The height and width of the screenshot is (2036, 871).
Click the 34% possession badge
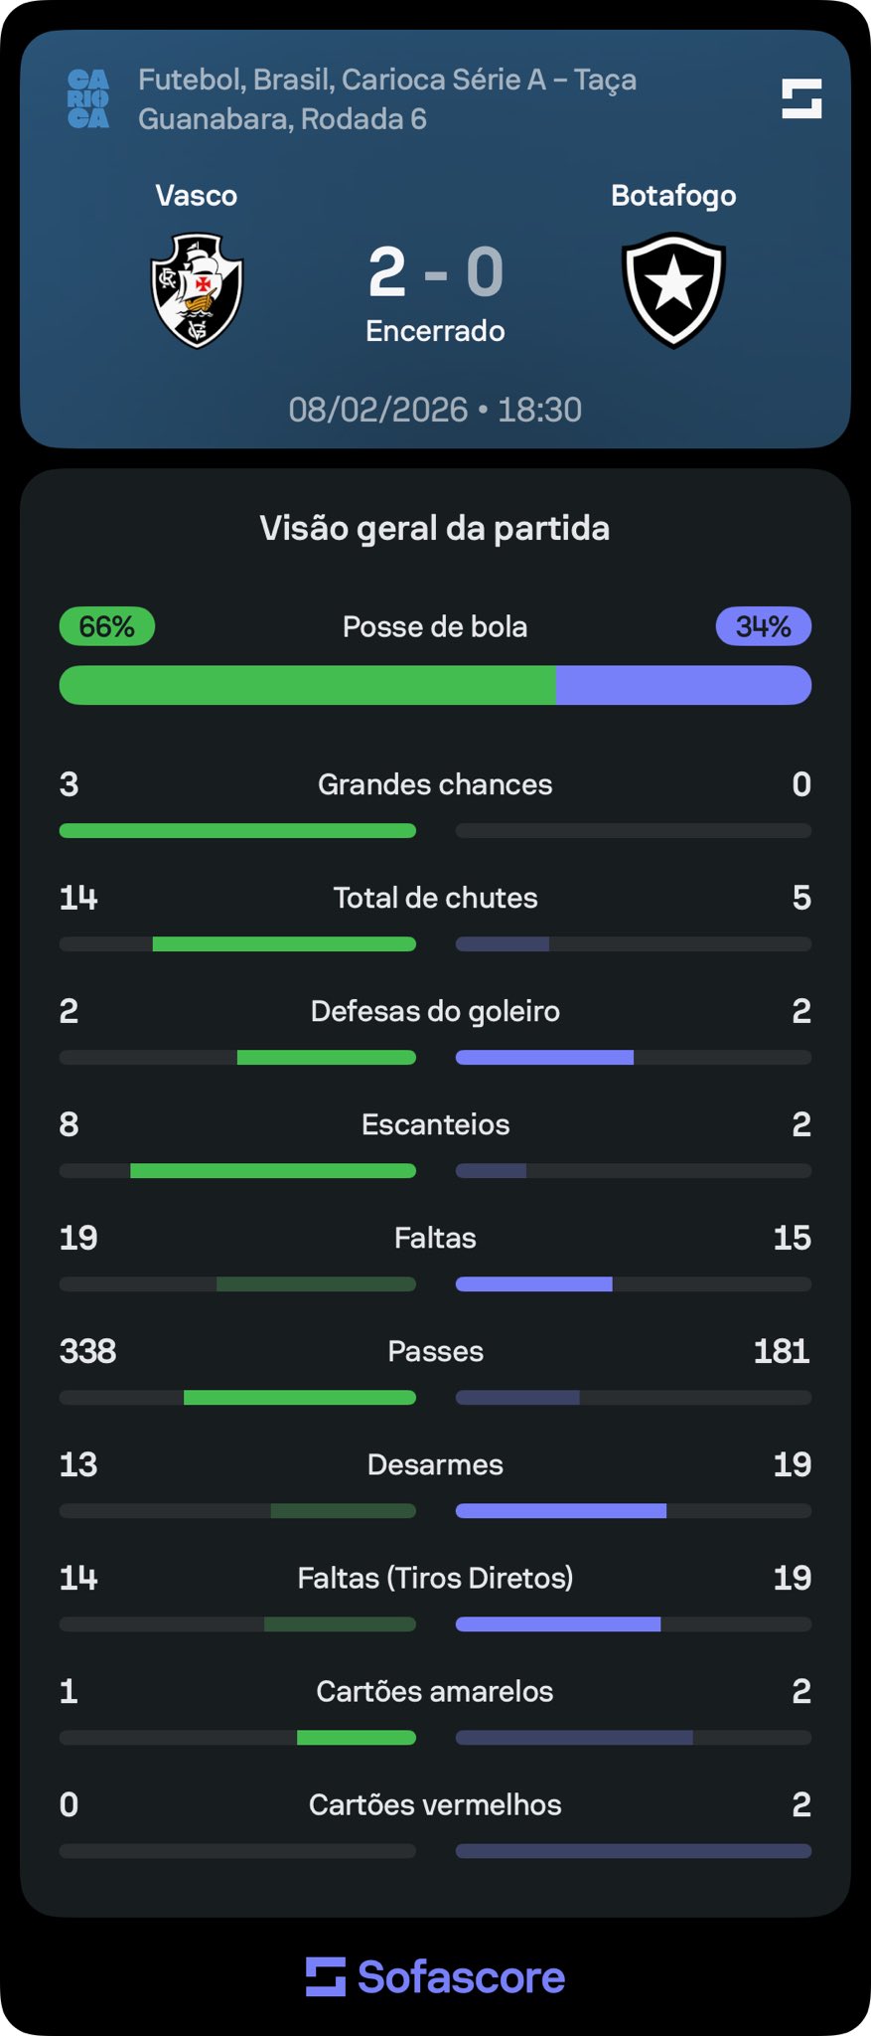pos(763,626)
